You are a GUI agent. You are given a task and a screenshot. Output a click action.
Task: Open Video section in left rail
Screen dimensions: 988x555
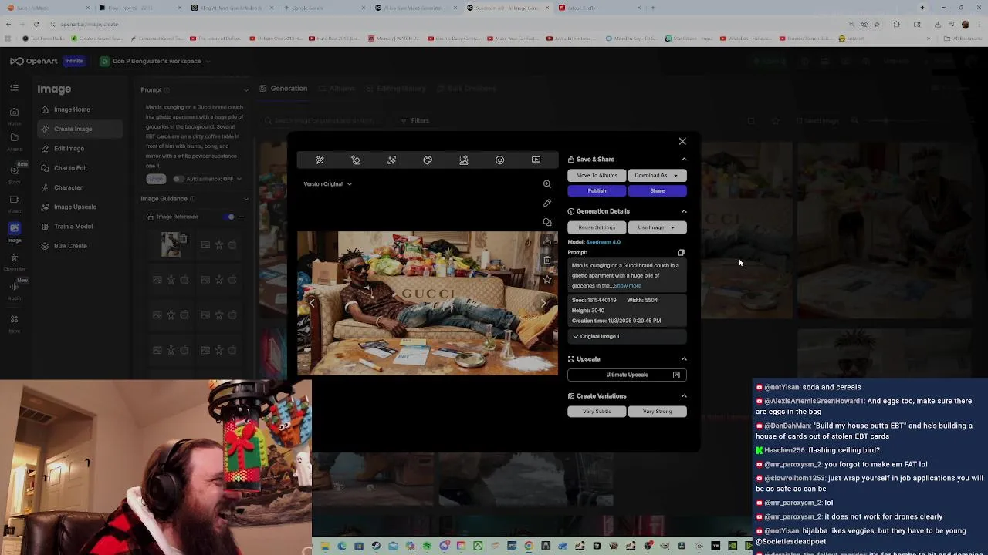point(14,202)
